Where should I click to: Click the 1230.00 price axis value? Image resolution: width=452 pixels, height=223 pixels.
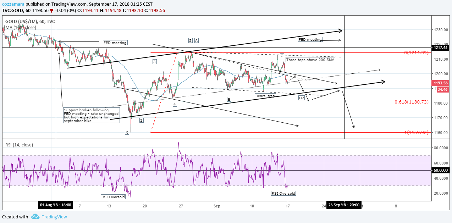point(440,30)
